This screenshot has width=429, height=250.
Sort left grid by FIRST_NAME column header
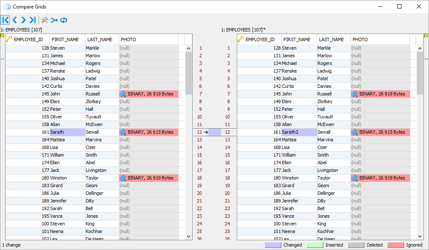67,39
